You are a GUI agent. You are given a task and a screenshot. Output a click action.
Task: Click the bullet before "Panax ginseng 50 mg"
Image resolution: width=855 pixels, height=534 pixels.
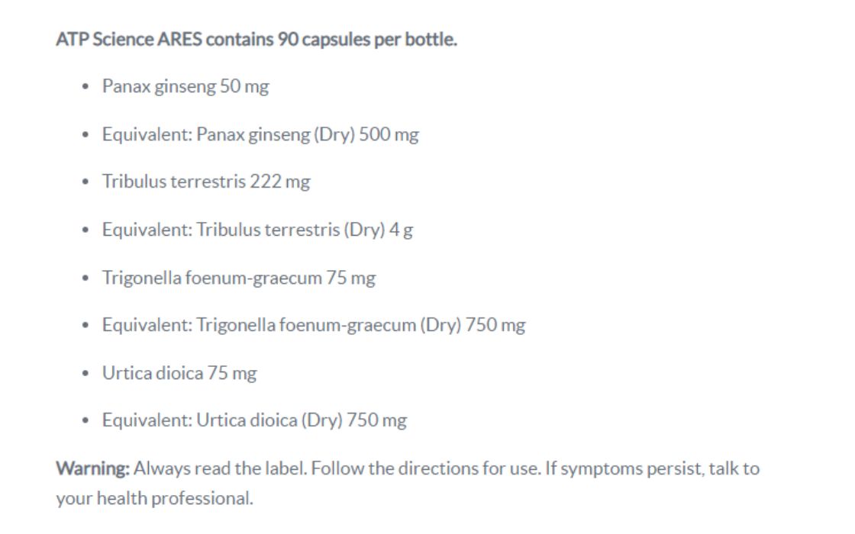[86, 88]
